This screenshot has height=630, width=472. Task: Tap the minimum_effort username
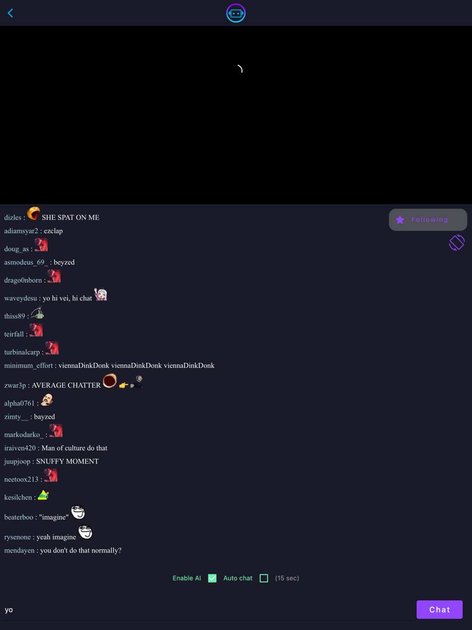tap(28, 366)
